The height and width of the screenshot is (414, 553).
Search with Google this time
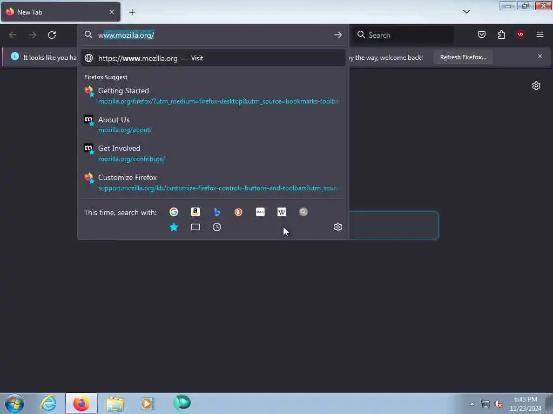[173, 212]
